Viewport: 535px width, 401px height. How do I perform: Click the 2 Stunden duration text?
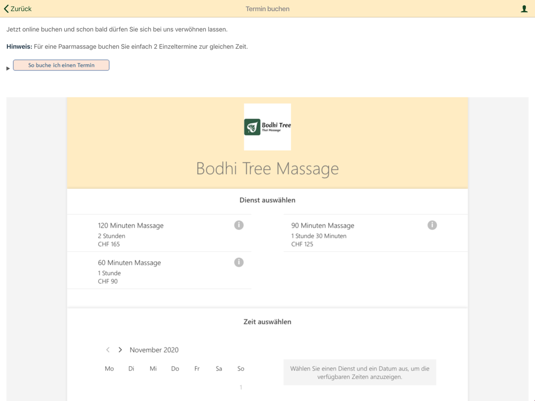click(112, 236)
